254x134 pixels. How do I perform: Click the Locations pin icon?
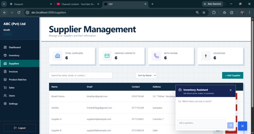(x=206, y=56)
